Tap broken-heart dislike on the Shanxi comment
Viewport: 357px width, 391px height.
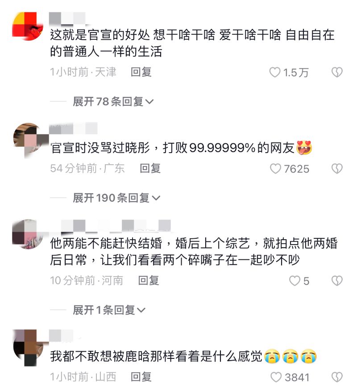coord(337,377)
